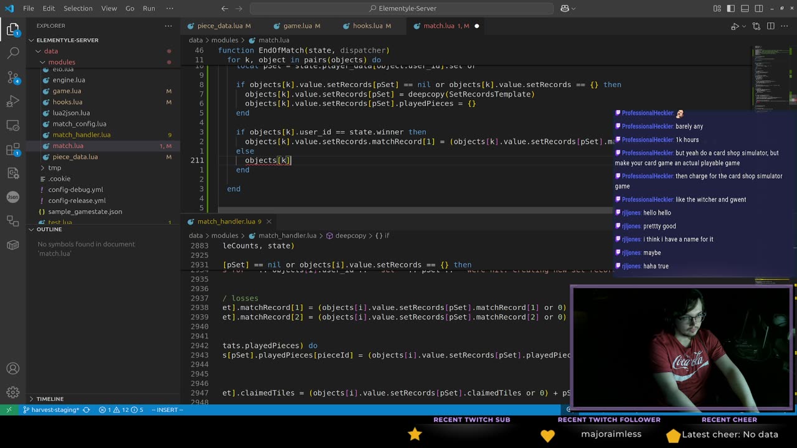797x448 pixels.
Task: Open the database-like icon at activity bar bottom
Action: pos(13,245)
